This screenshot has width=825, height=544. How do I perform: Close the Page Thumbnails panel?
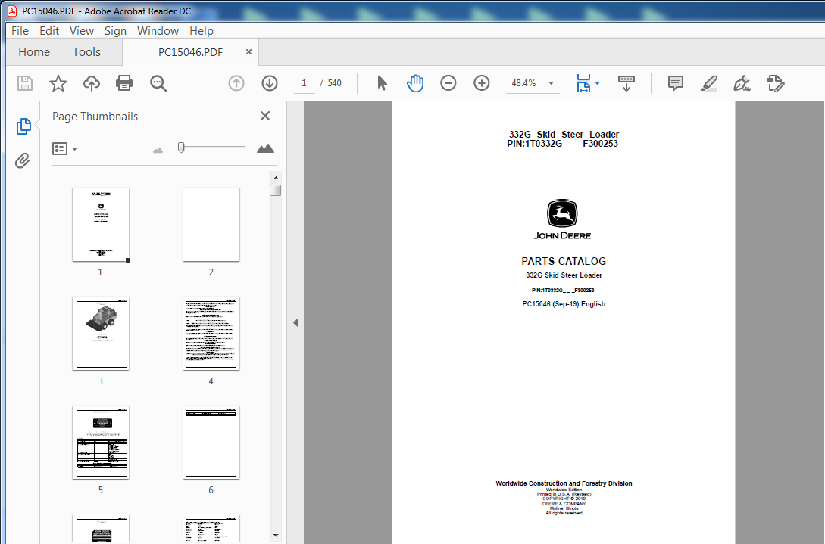(265, 116)
